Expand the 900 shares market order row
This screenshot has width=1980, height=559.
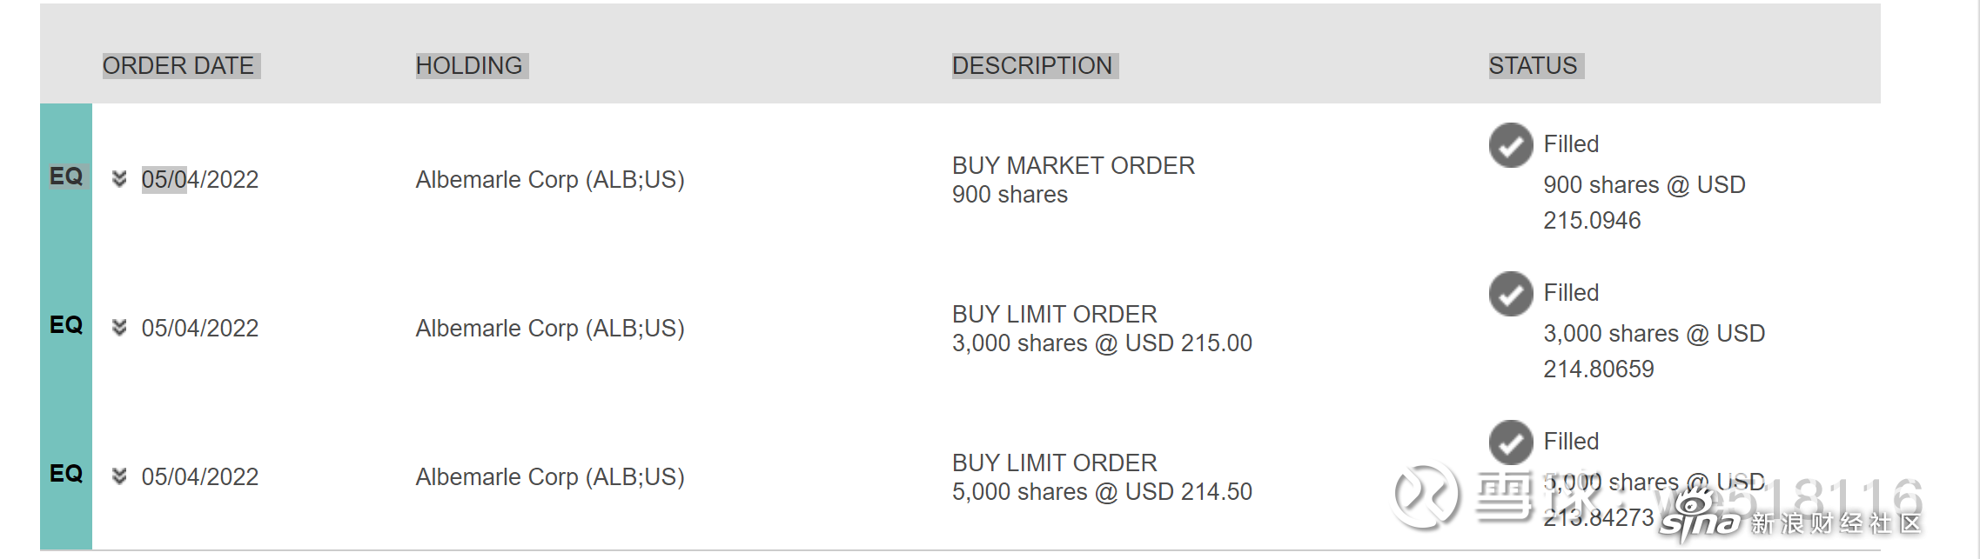[119, 179]
